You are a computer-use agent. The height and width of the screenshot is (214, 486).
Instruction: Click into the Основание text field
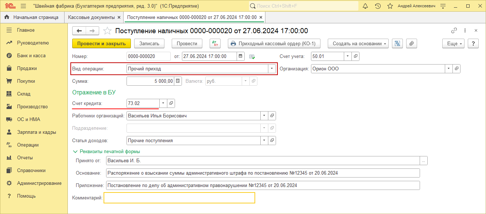[x=263, y=173]
